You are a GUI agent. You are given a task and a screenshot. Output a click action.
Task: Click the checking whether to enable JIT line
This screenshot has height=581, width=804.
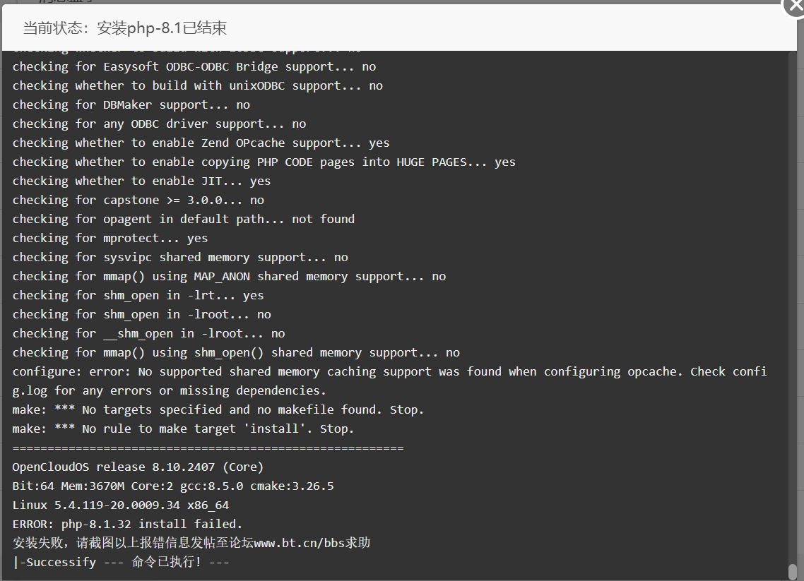click(x=141, y=181)
